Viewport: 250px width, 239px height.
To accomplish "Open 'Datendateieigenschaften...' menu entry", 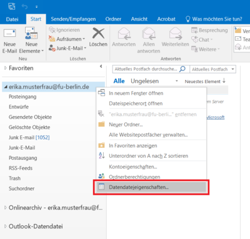I will (151, 187).
